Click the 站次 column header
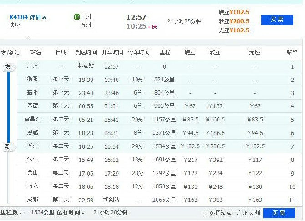This screenshot has width=305, height=221. point(292,52)
